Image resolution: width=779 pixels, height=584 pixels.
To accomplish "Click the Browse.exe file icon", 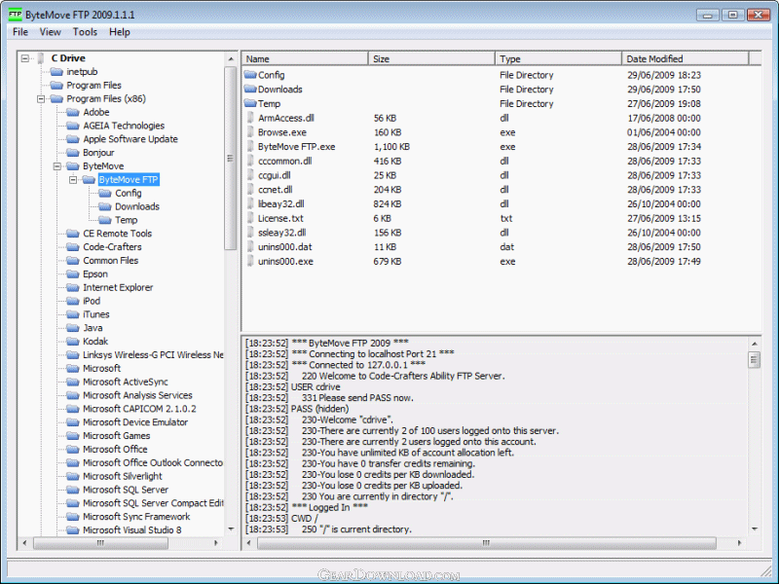I will [250, 132].
